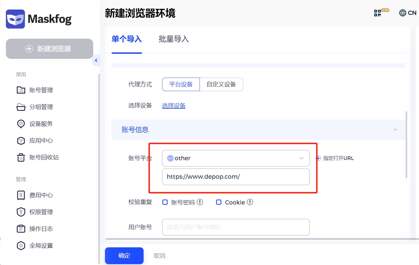Confirm with the 确定 button

point(124,255)
